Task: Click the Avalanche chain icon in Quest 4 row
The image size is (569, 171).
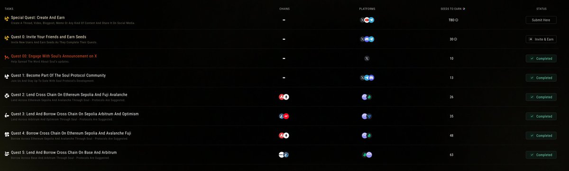Action: pyautogui.click(x=282, y=136)
